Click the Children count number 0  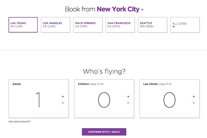[104, 100]
